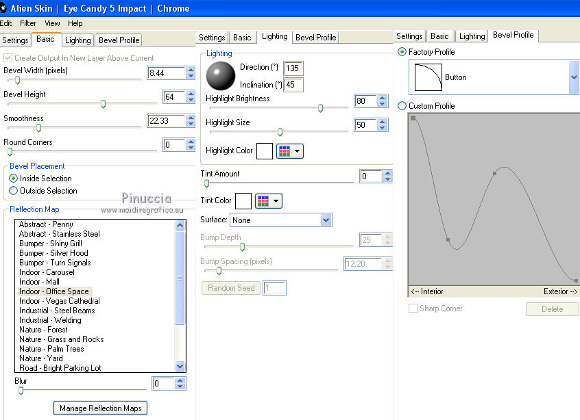The width and height of the screenshot is (580, 420).
Task: Decrease Highlight Size with down arrow
Action: (383, 128)
